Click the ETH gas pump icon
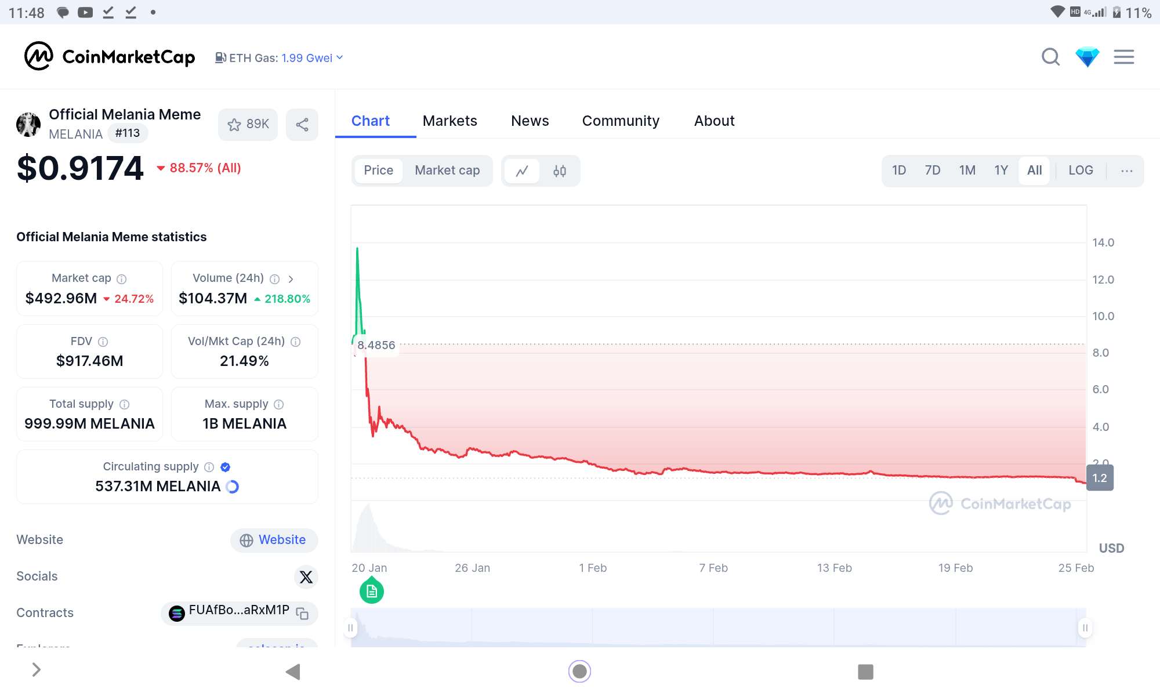Image resolution: width=1160 pixels, height=696 pixels. click(220, 57)
